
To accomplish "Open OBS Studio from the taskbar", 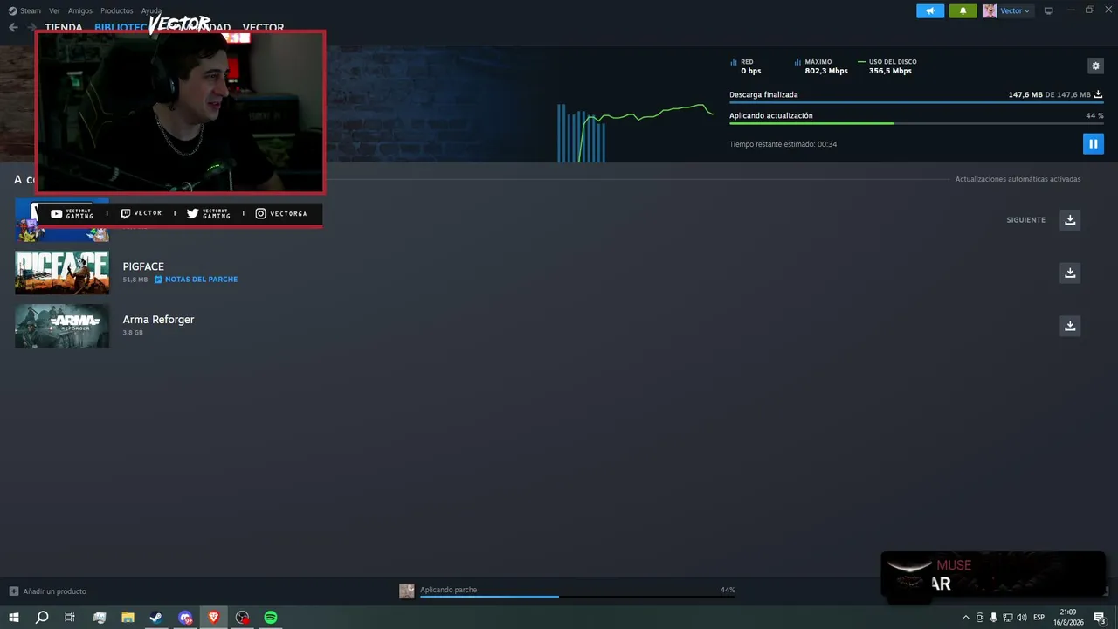I will (243, 618).
